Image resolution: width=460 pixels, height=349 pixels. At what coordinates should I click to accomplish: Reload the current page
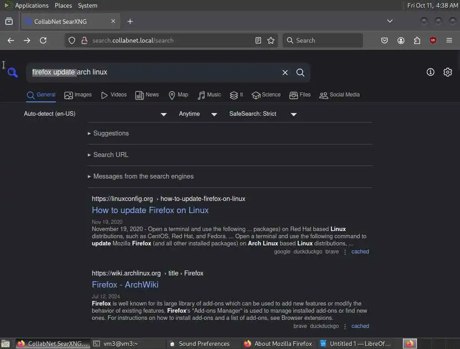[x=43, y=40]
